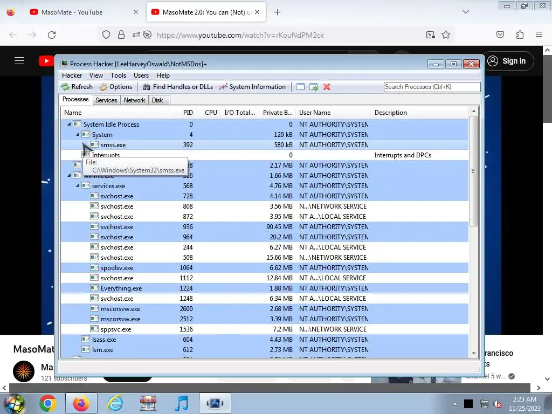Sort by the Name column header
Image resolution: width=552 pixels, height=414 pixels.
[x=115, y=113]
